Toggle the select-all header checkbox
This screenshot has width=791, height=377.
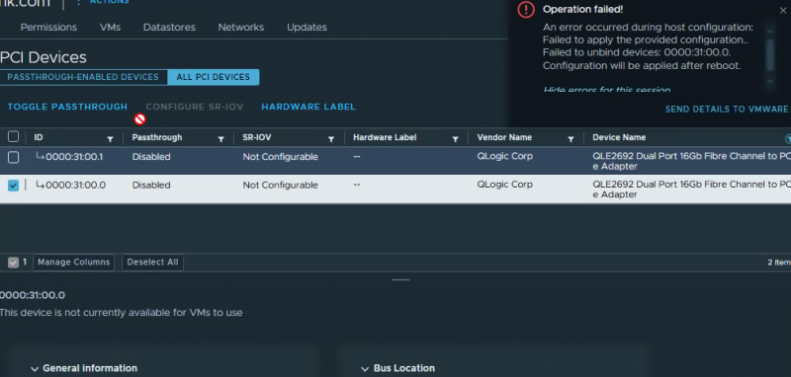tap(14, 137)
